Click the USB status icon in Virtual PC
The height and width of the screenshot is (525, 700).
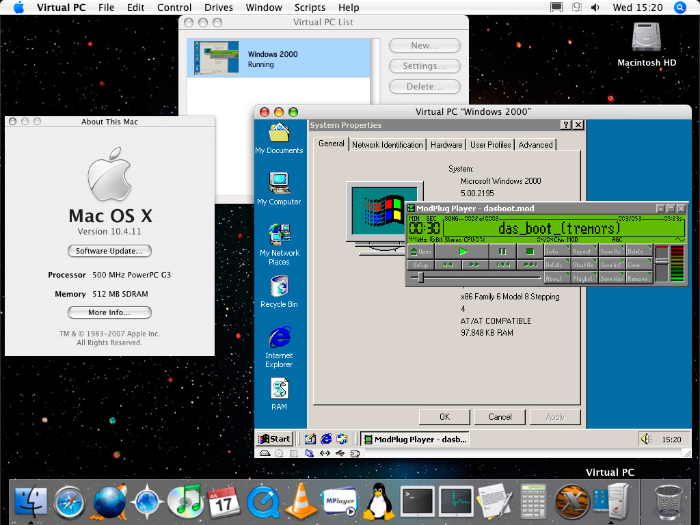coord(340,454)
